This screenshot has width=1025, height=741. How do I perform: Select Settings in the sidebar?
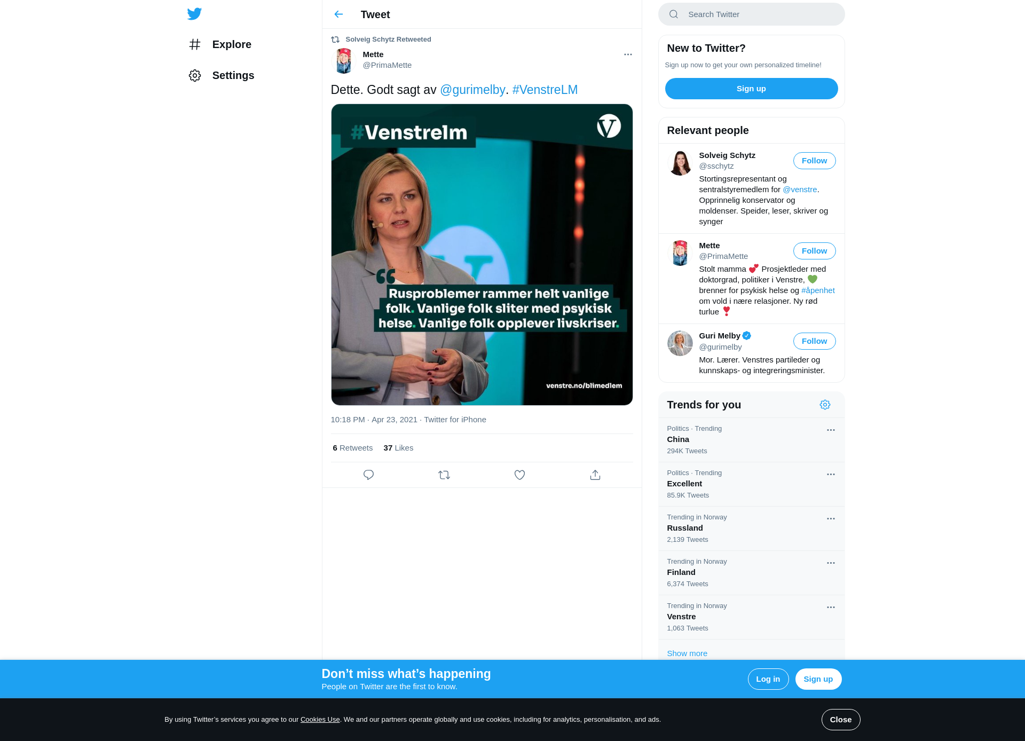[x=233, y=75]
